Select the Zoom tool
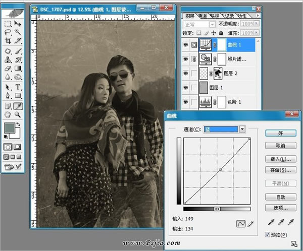 pyautogui.click(x=18, y=114)
